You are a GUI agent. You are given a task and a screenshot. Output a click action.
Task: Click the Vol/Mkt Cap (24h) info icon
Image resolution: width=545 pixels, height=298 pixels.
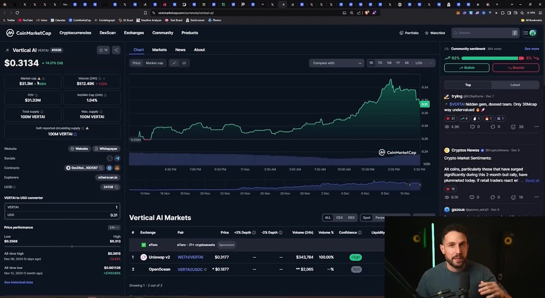tap(106, 95)
